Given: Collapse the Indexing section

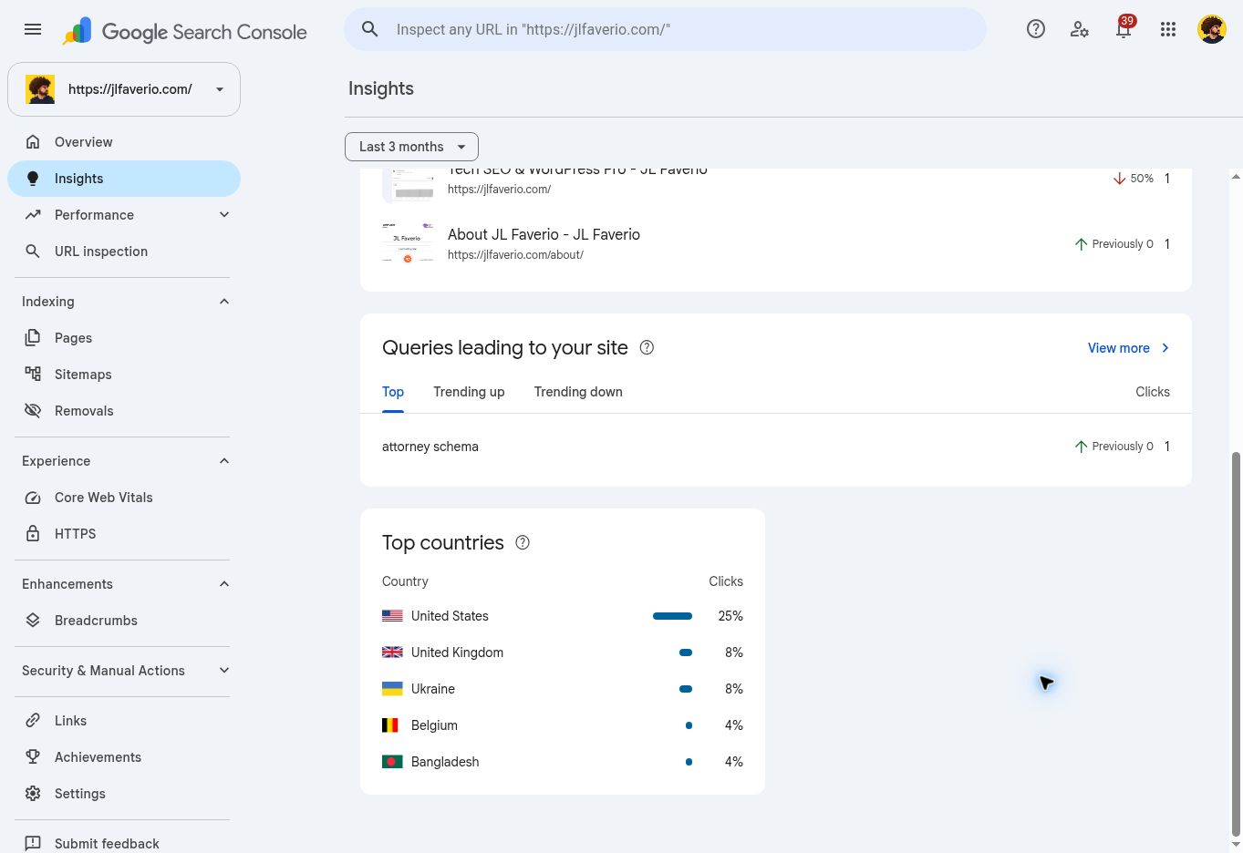Looking at the screenshot, I should coord(224,302).
